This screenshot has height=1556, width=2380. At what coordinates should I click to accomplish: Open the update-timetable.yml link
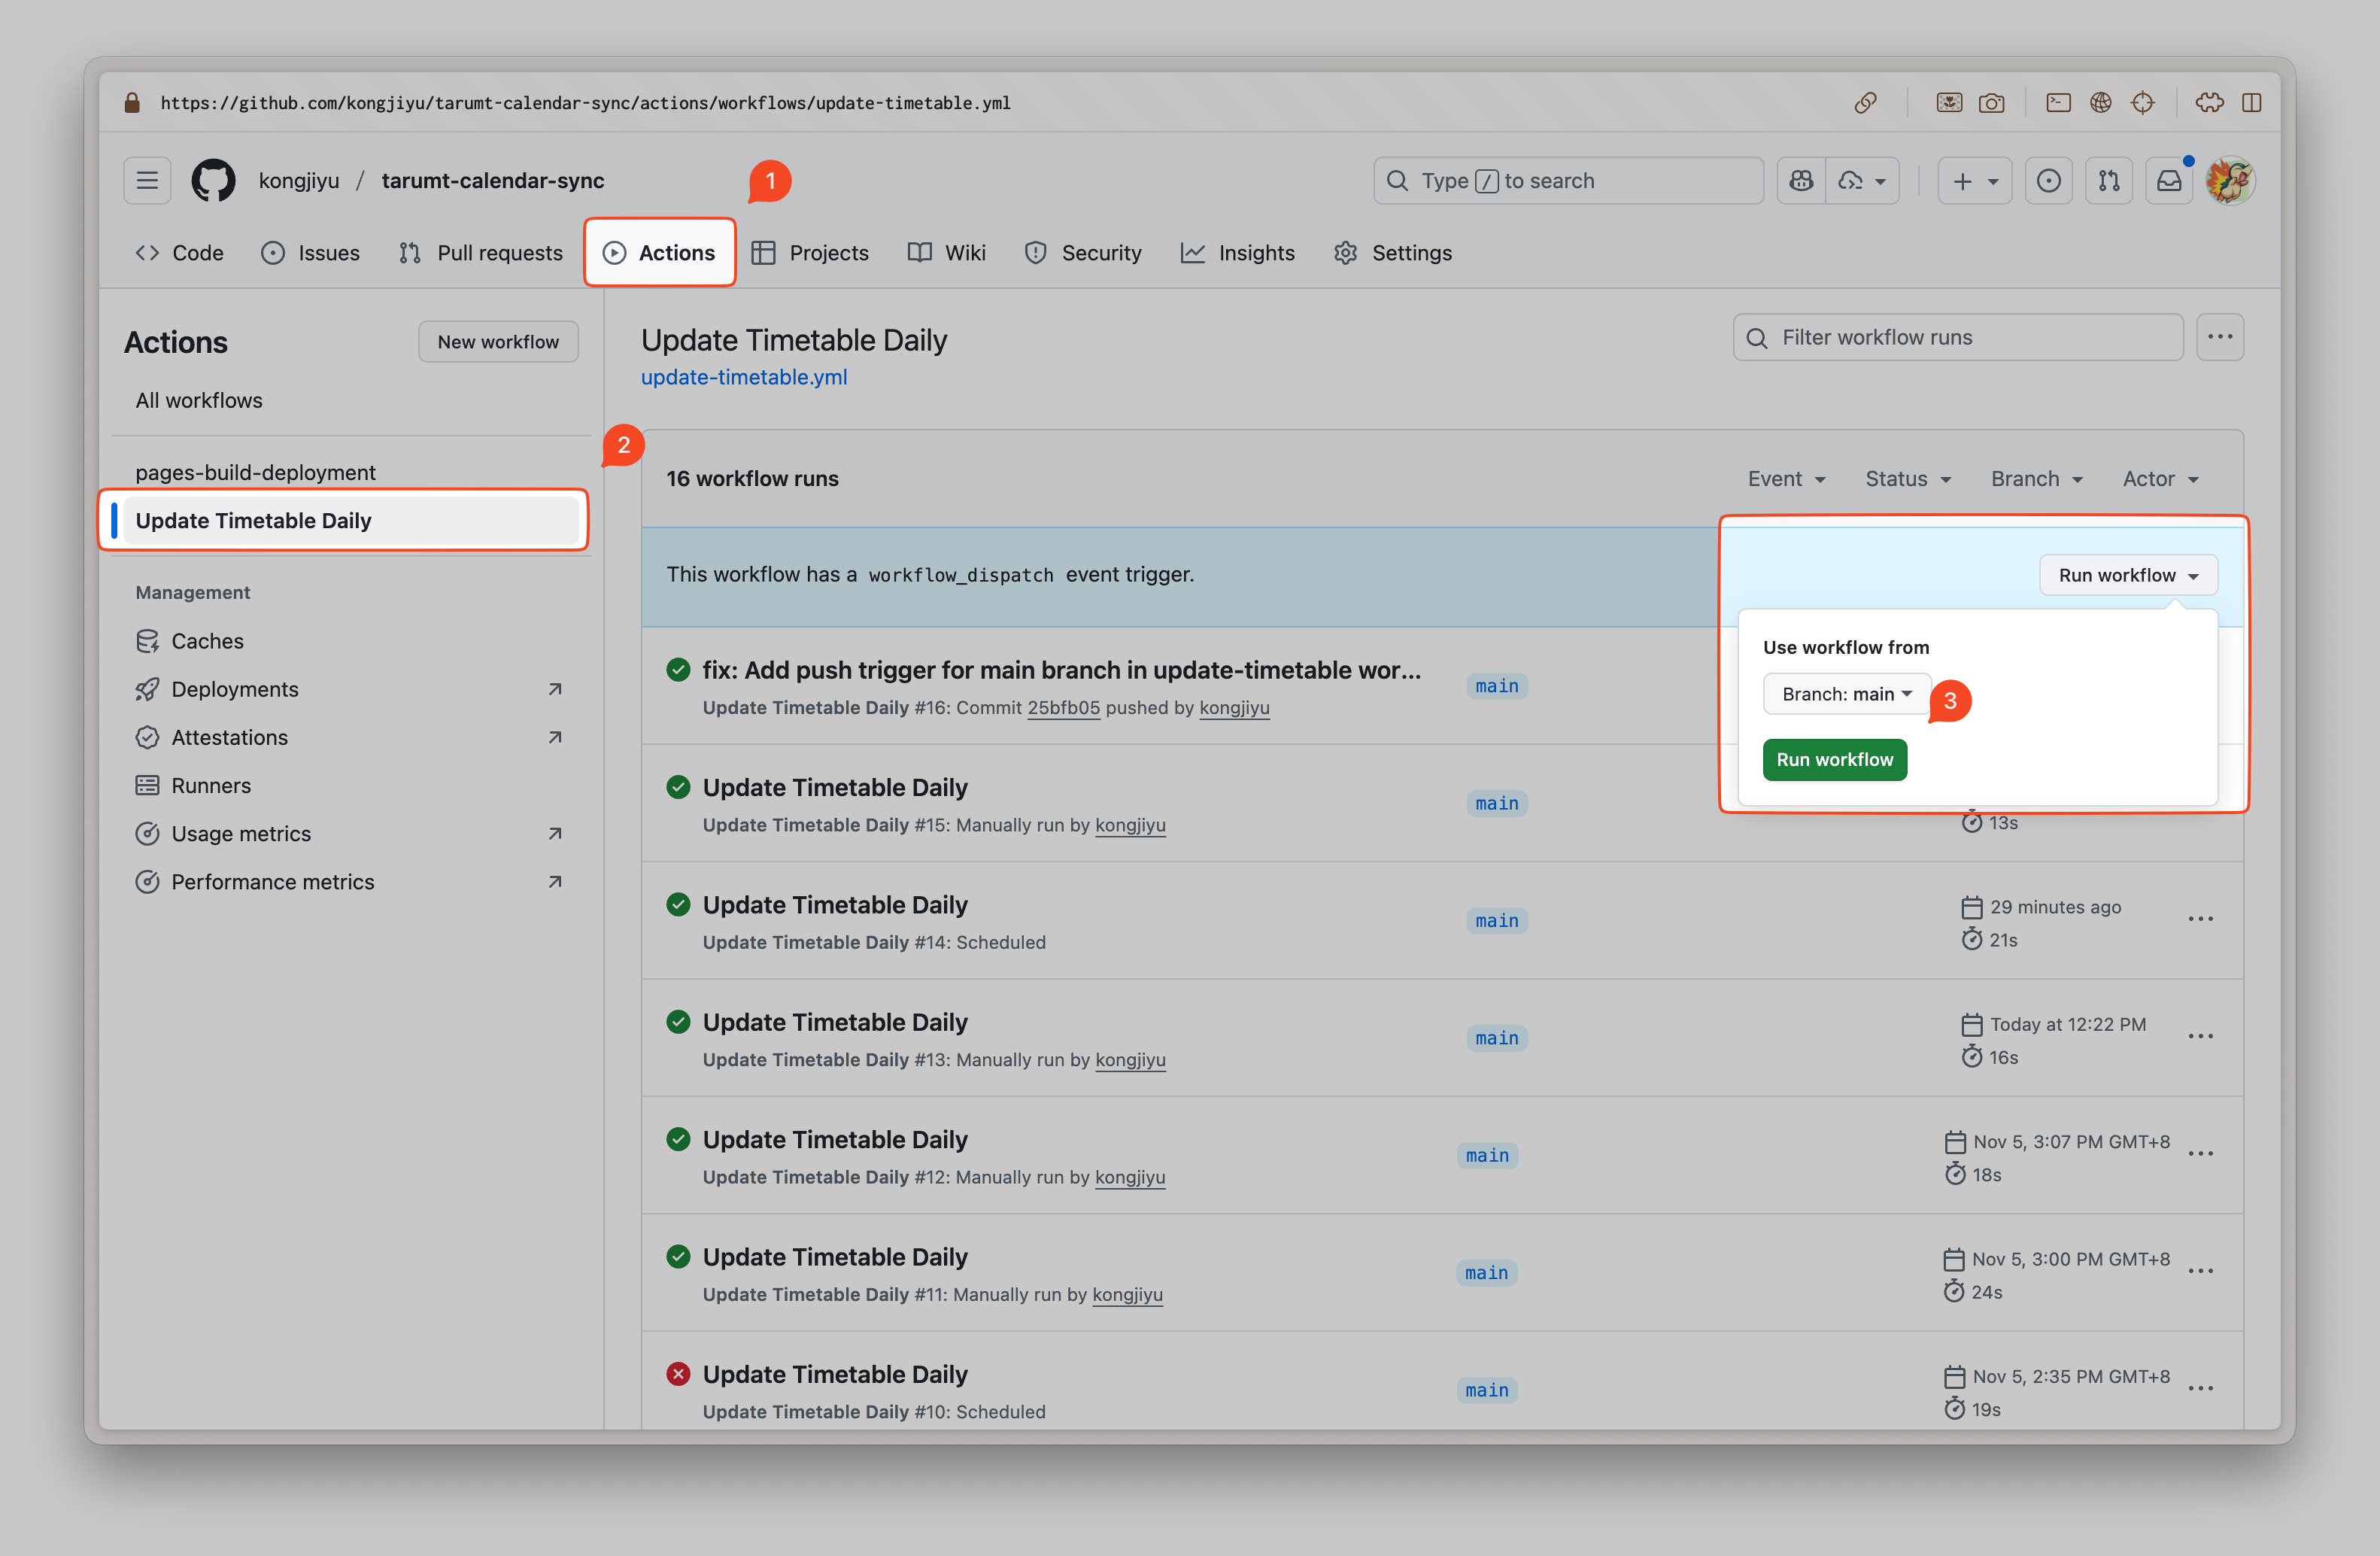[x=744, y=377]
